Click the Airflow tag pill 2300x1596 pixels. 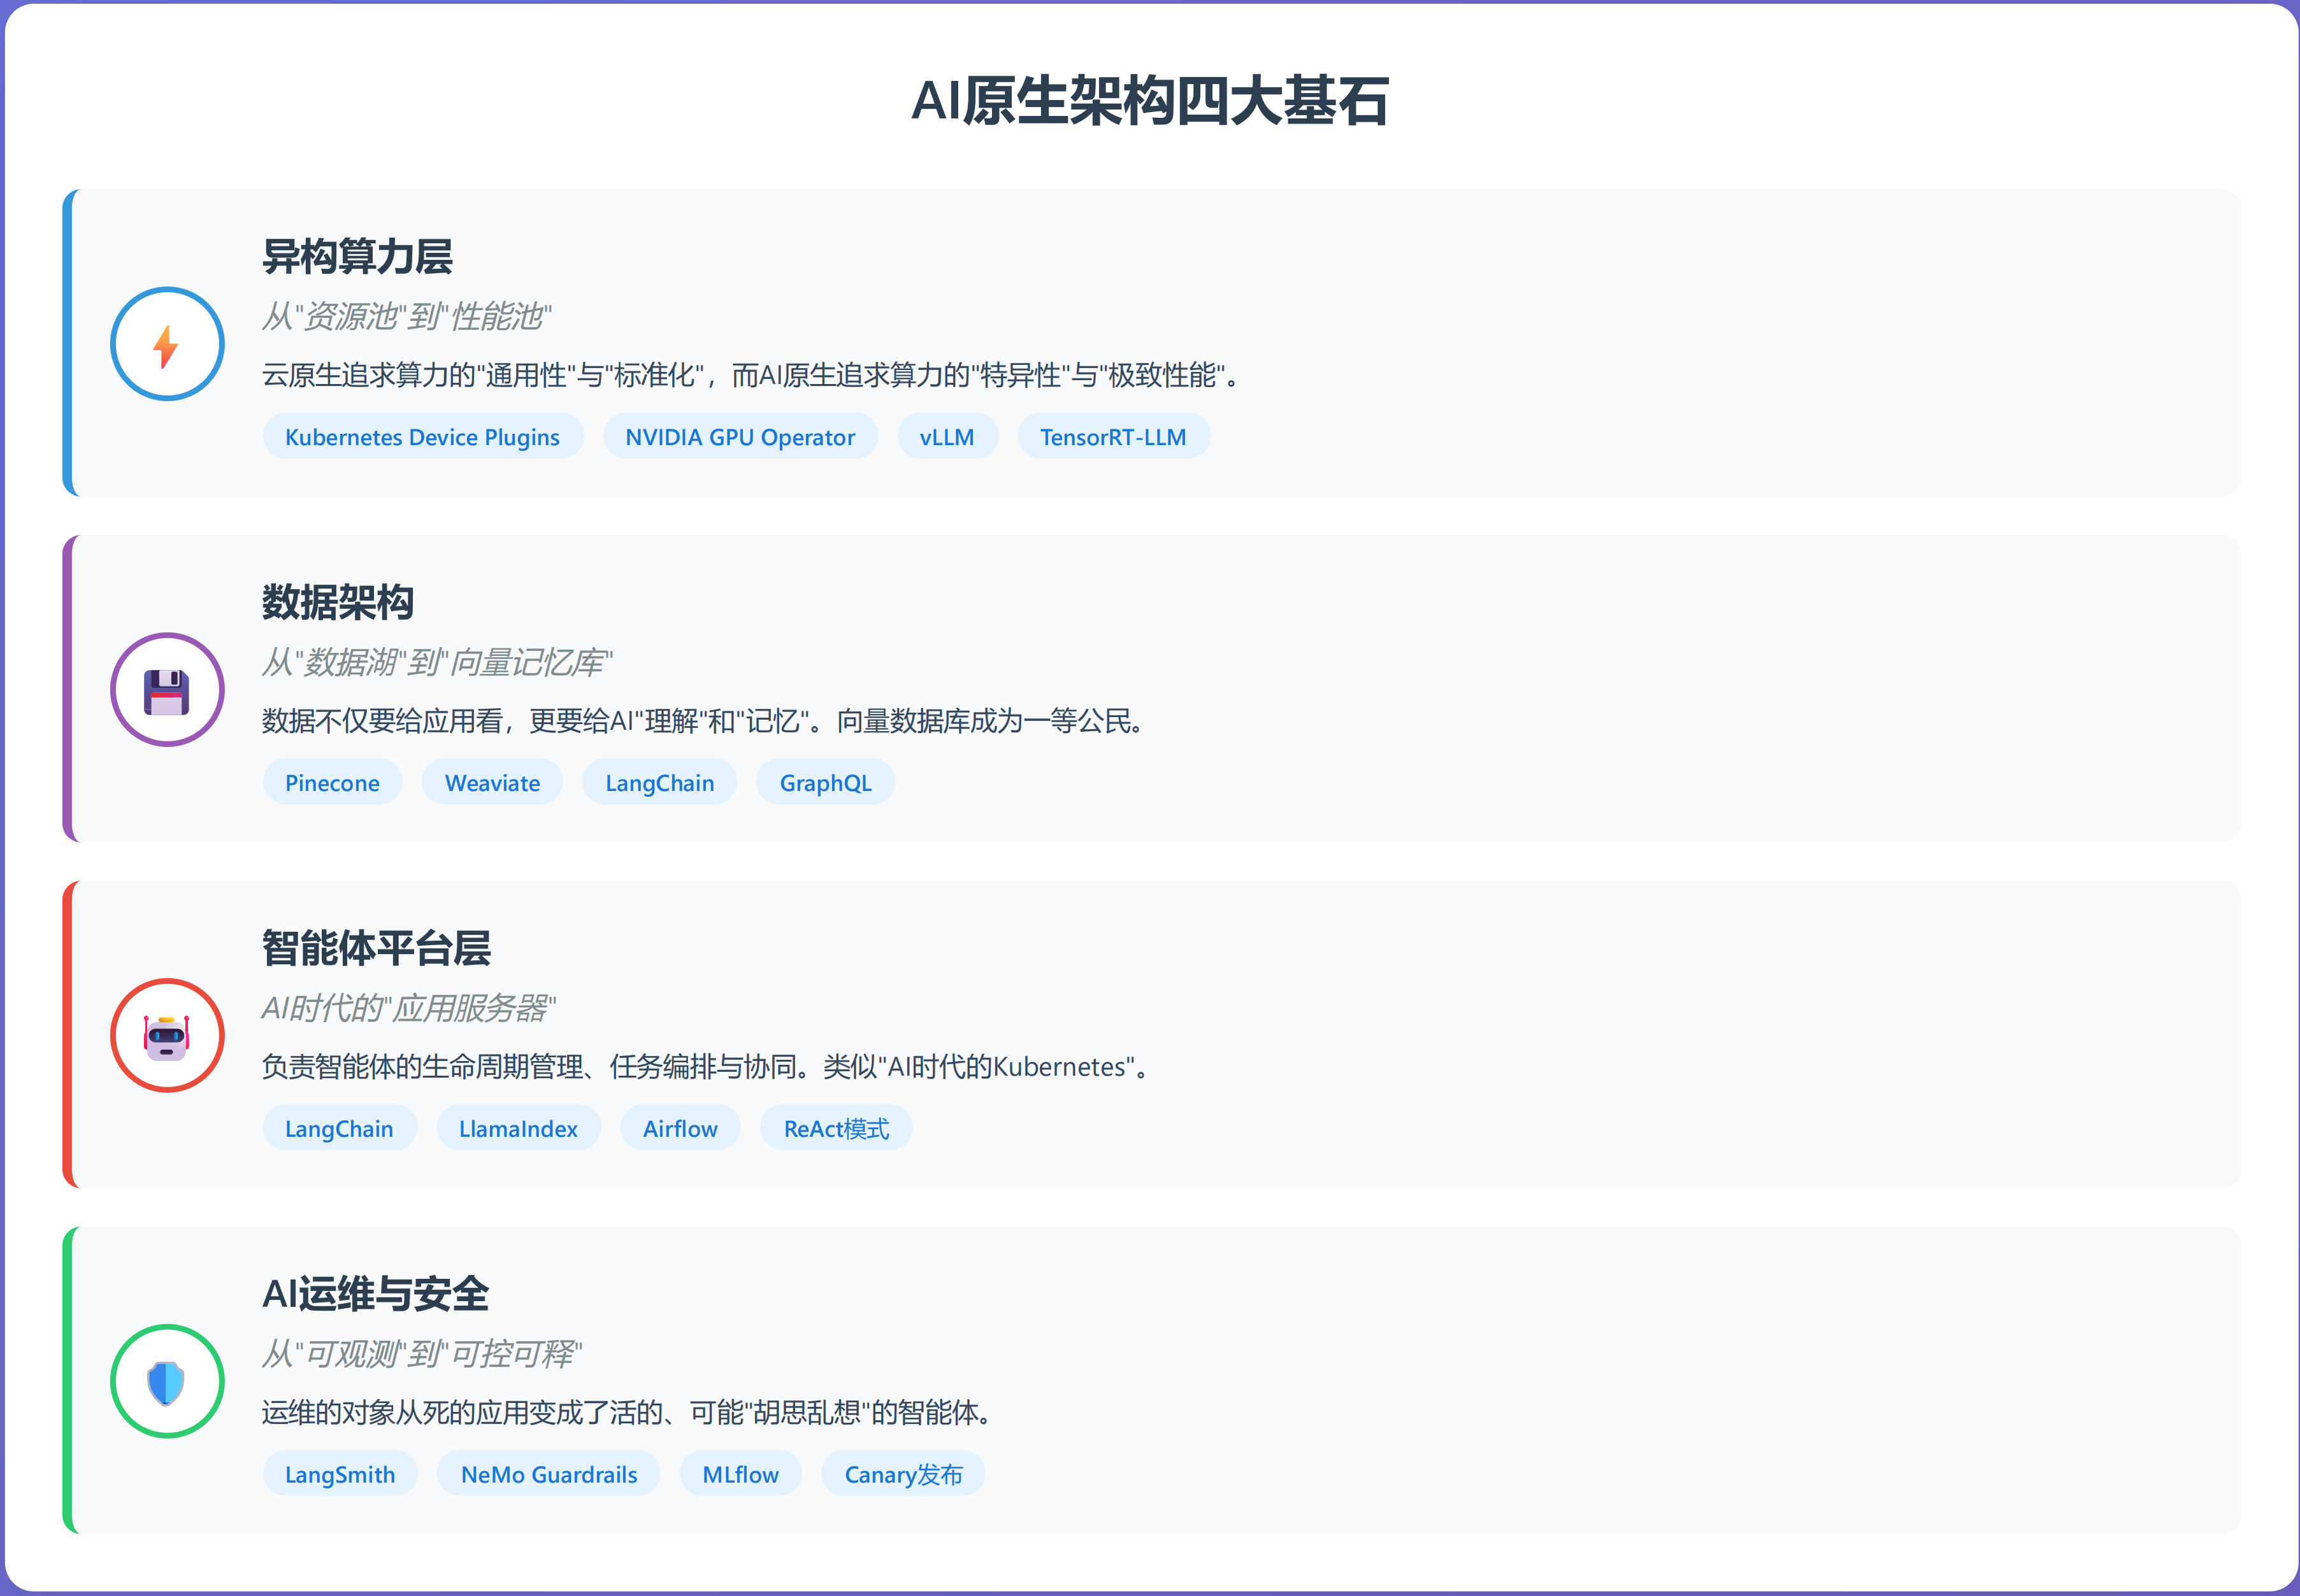(679, 1128)
